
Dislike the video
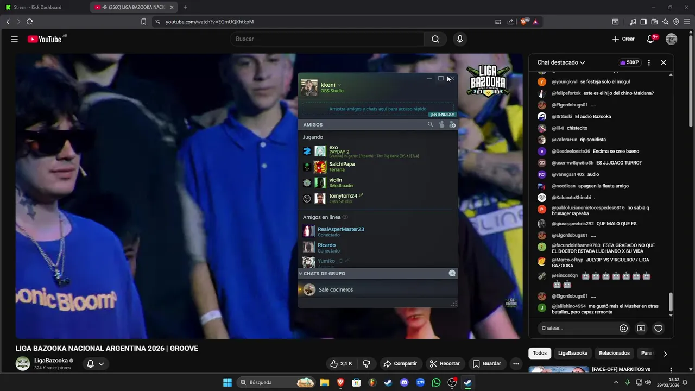pos(367,363)
